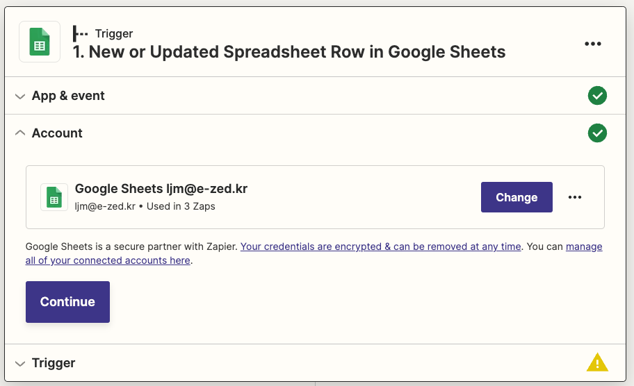Viewport: 634px width, 386px height.
Task: Click the step title 'New or Updated Spreadsheet Row'
Action: tap(290, 52)
